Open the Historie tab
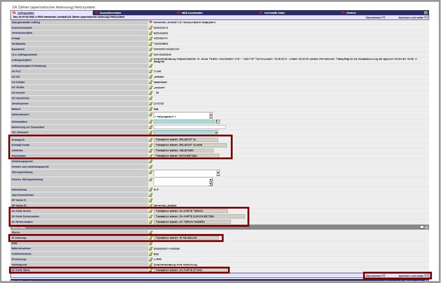This screenshot has width=441, height=283. (351, 13)
